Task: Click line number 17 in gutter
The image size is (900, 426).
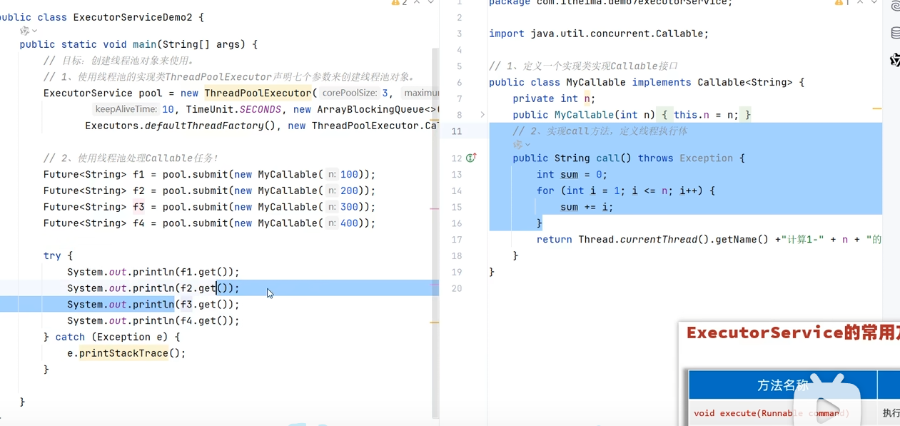Action: [x=456, y=240]
